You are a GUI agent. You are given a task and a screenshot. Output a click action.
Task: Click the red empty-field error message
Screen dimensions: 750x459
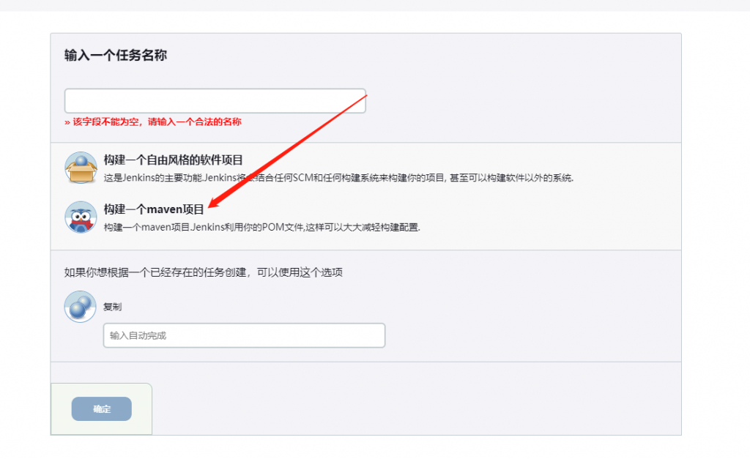(153, 122)
